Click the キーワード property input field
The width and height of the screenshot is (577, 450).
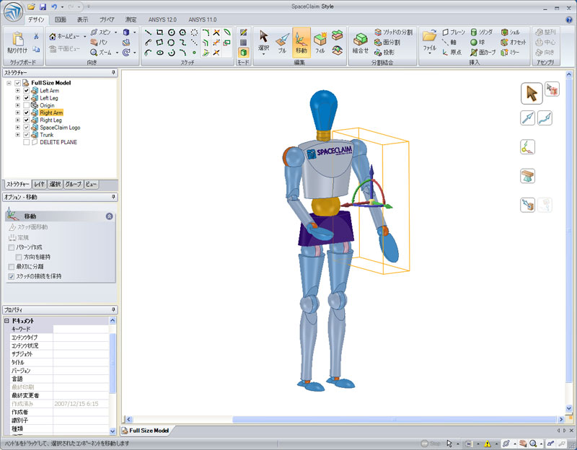[x=80, y=329]
